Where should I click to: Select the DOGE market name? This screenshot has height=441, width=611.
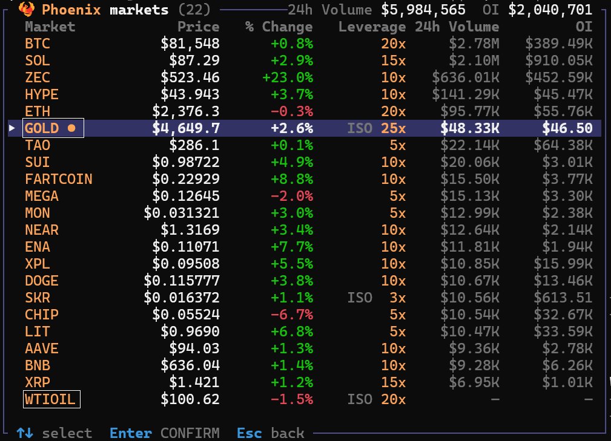point(42,281)
